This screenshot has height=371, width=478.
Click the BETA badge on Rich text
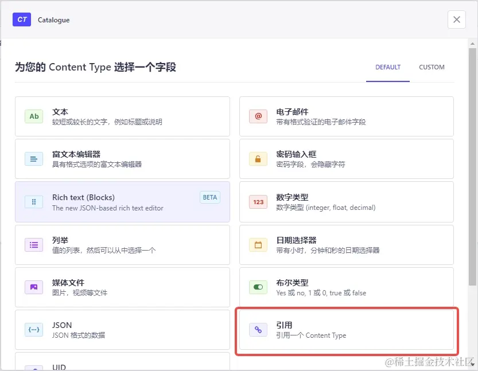[x=210, y=197]
